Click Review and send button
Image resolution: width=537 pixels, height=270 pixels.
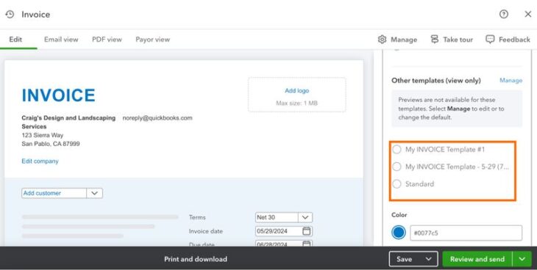pos(477,259)
